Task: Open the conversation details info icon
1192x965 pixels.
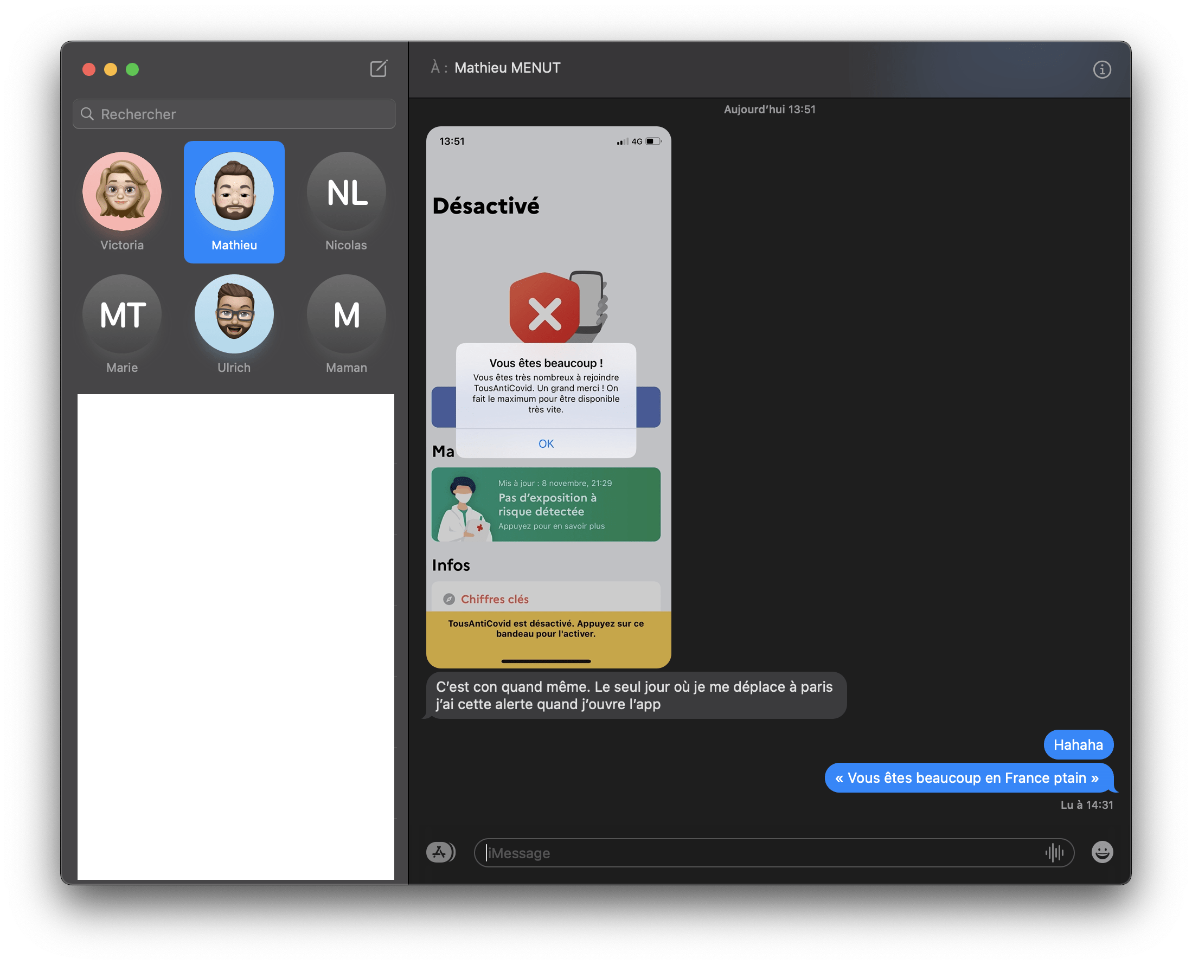Action: (1101, 69)
